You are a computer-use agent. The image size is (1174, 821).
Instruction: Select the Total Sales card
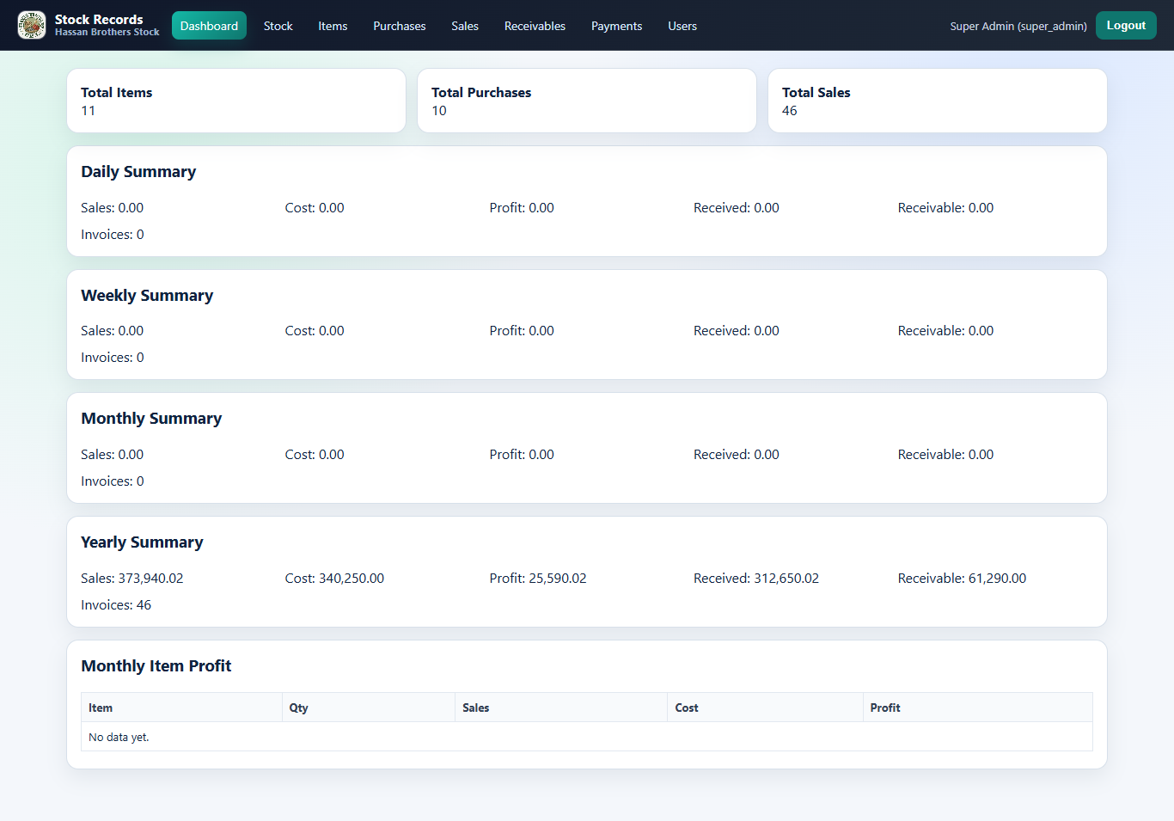[938, 101]
